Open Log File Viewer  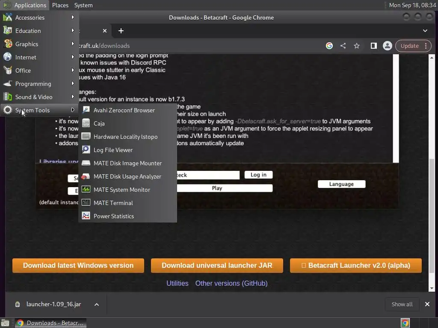pos(127,150)
